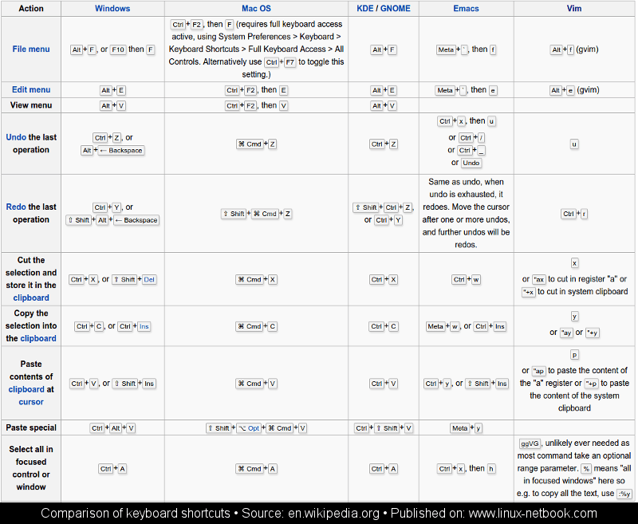Click the Meta key in Emacs Edit menu cell

(x=445, y=90)
